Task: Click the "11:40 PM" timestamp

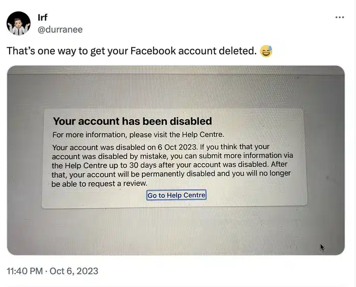Action: coord(24,271)
